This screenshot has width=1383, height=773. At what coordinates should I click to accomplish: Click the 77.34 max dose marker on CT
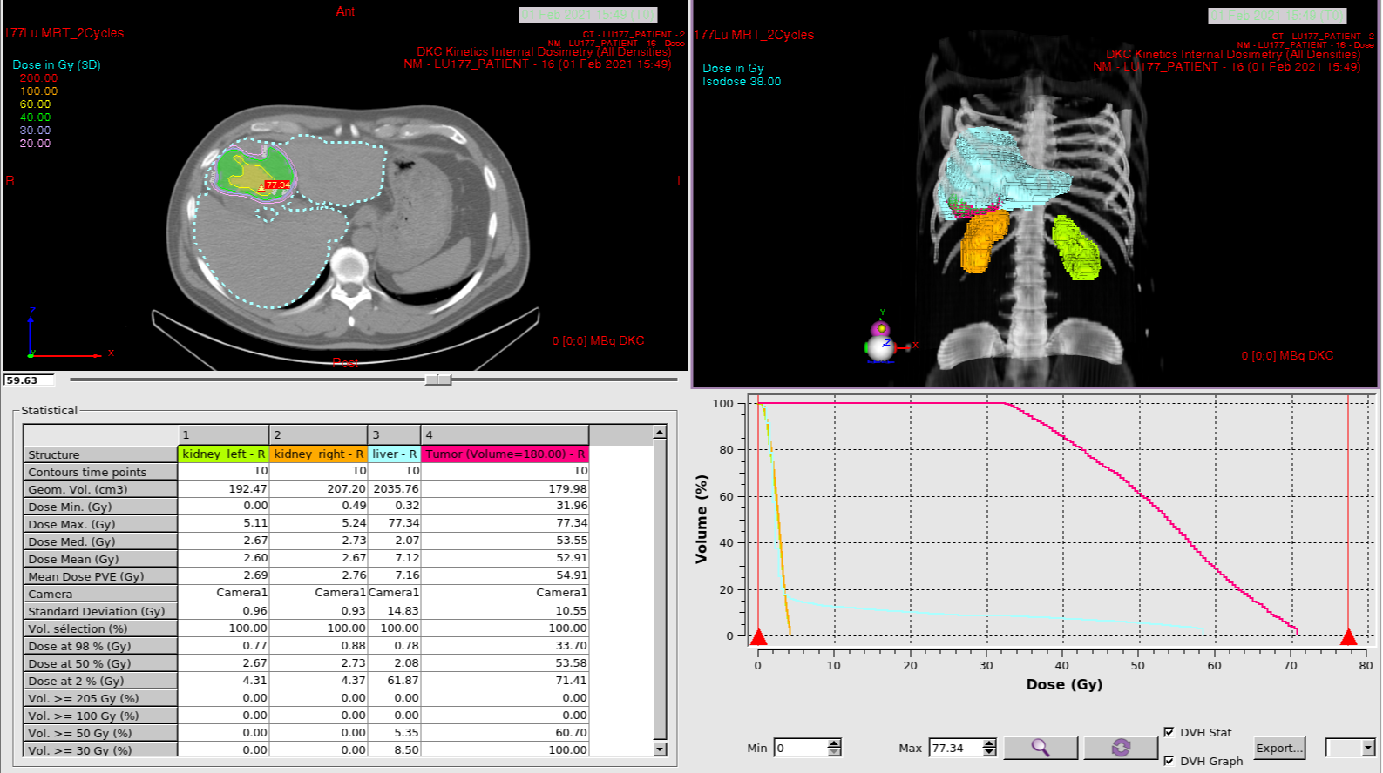click(277, 185)
